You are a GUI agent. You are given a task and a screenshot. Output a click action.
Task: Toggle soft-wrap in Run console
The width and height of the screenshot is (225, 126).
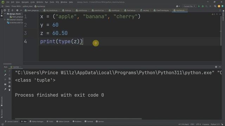(x=9, y=79)
